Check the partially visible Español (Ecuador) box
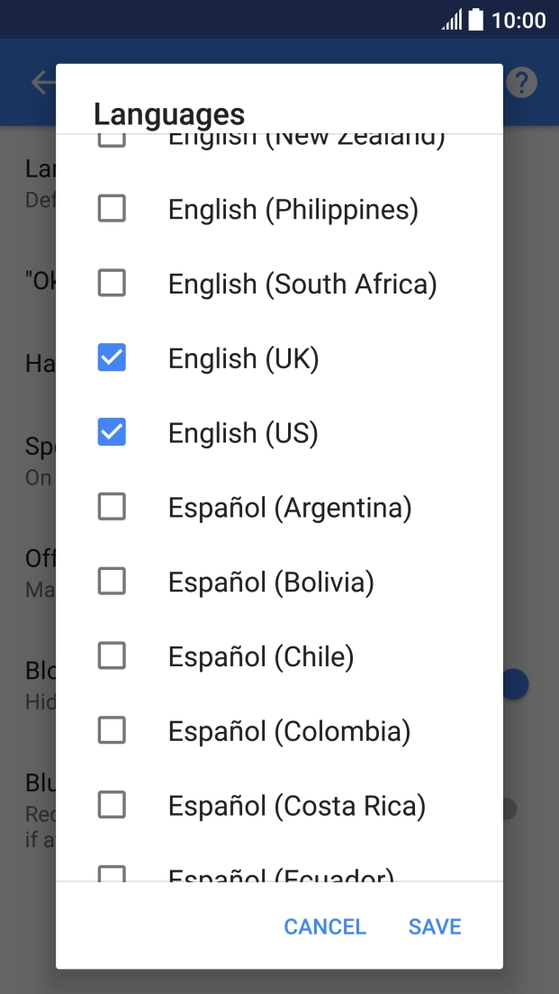559x994 pixels. [112, 873]
